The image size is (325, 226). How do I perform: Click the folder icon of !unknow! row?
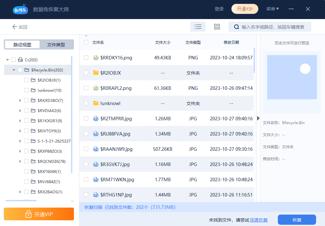click(96, 103)
